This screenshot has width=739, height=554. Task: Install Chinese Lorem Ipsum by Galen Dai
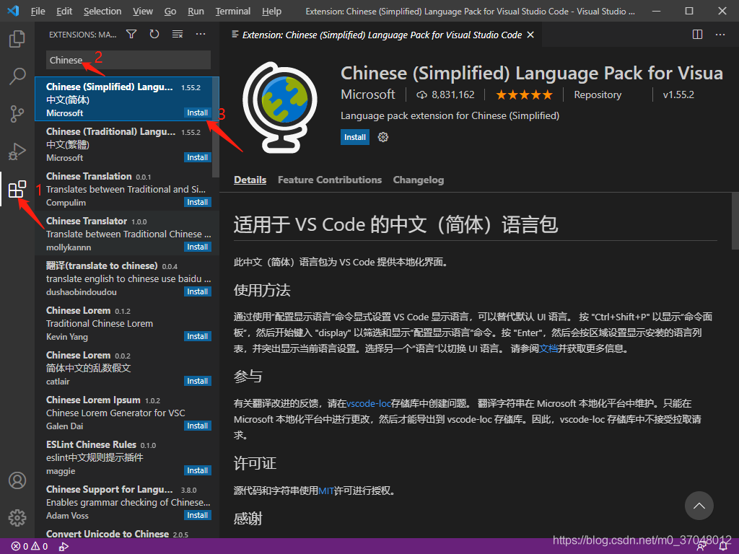click(197, 426)
